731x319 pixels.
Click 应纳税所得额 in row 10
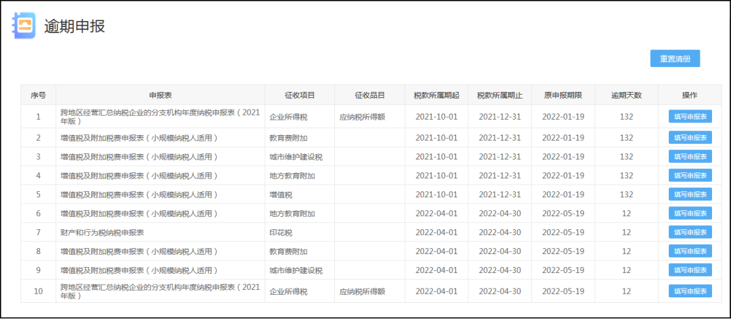tap(362, 291)
